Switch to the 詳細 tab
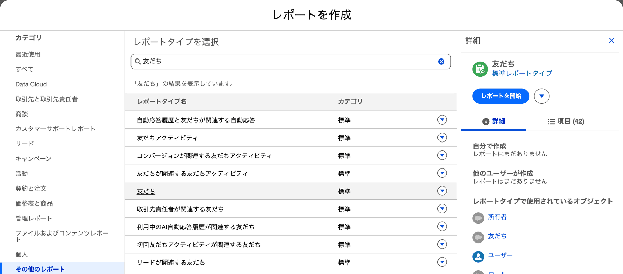This screenshot has width=623, height=274. tap(494, 121)
